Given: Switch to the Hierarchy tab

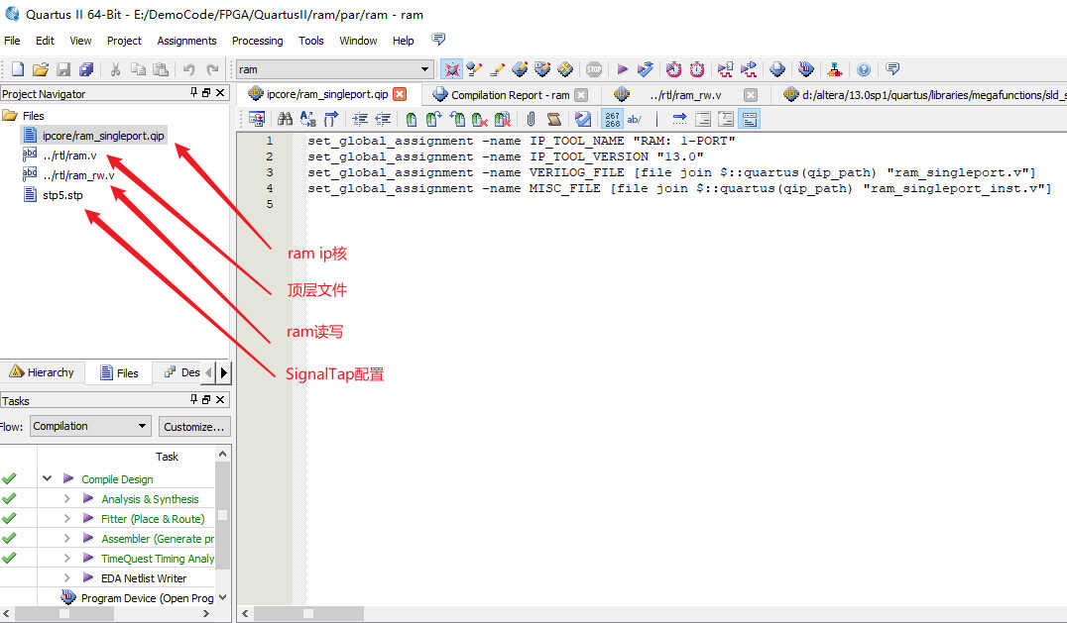Looking at the screenshot, I should pos(42,372).
